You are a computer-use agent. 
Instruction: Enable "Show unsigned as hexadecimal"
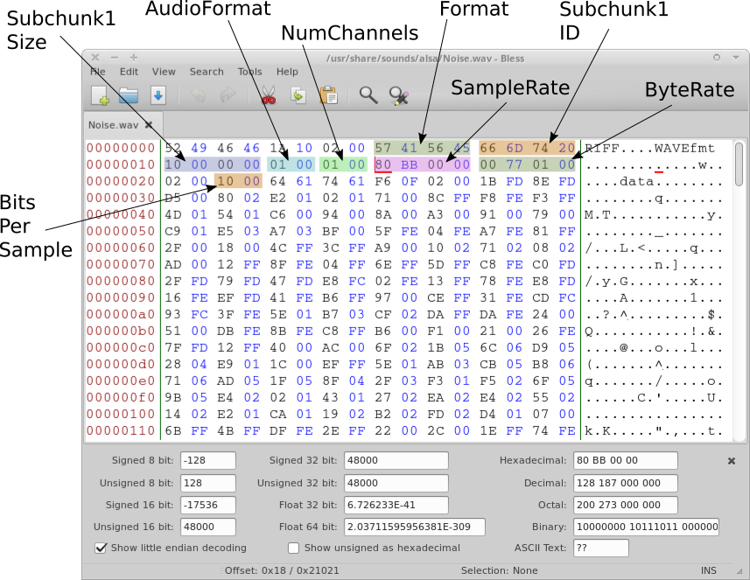(293, 548)
